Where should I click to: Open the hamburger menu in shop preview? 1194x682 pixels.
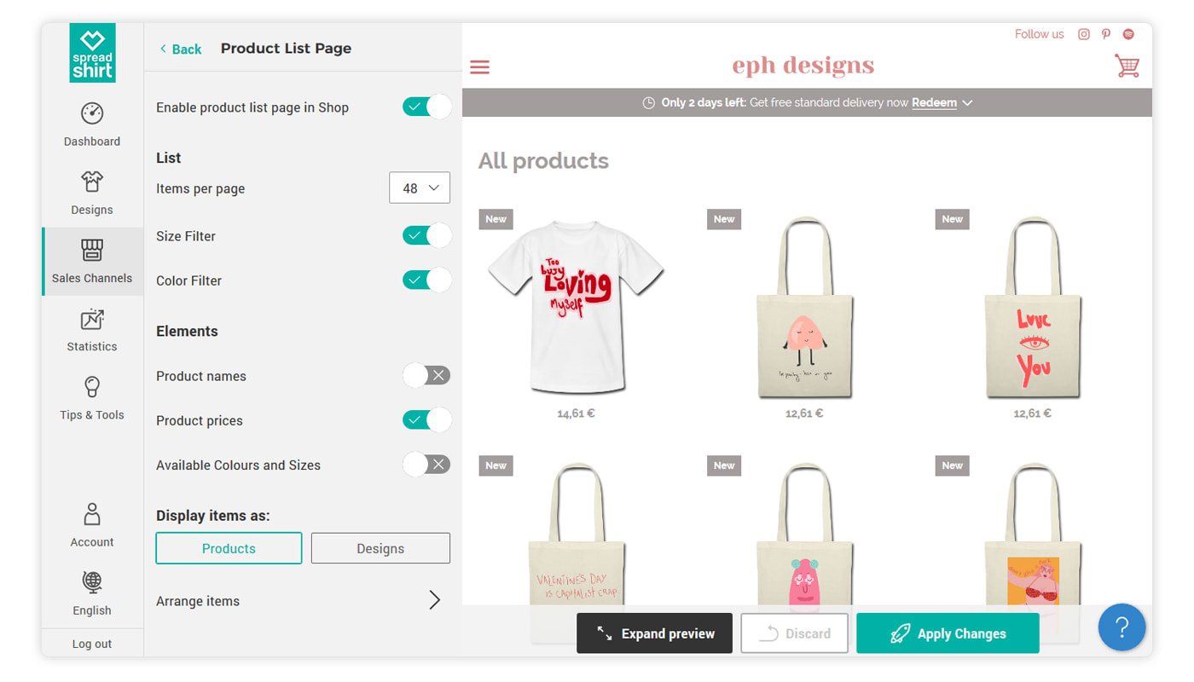(x=480, y=66)
